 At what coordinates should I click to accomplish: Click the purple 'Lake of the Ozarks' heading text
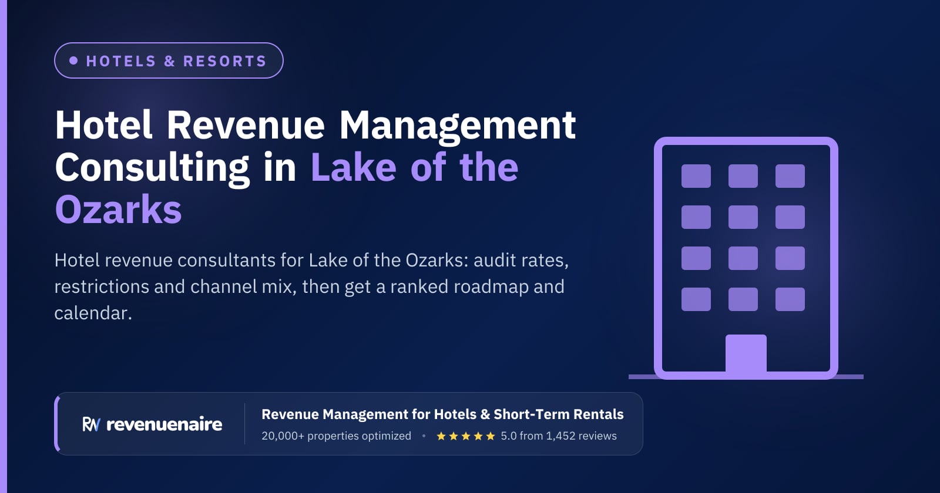pyautogui.click(x=287, y=188)
